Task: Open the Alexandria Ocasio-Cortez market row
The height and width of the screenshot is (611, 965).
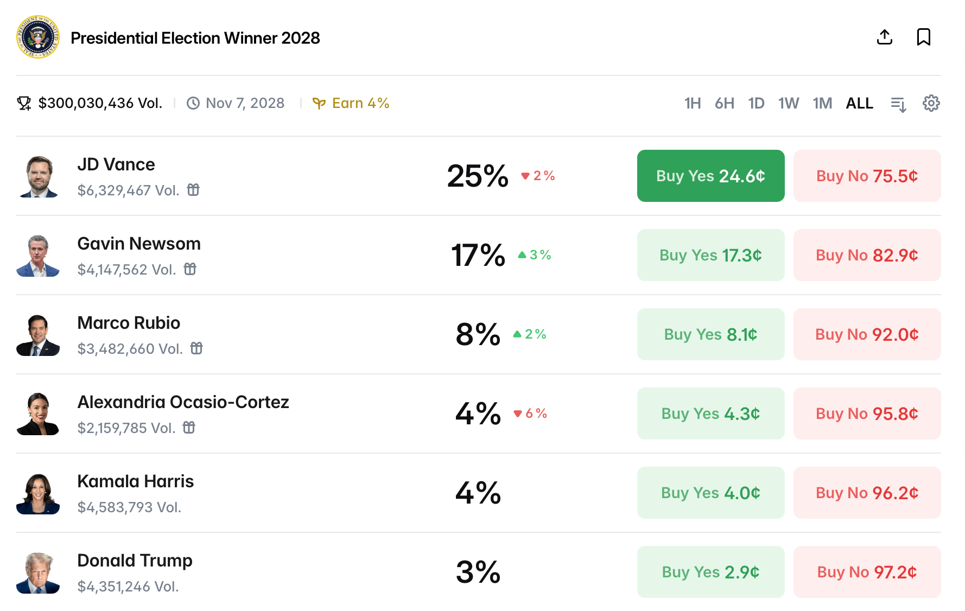Action: point(183,402)
